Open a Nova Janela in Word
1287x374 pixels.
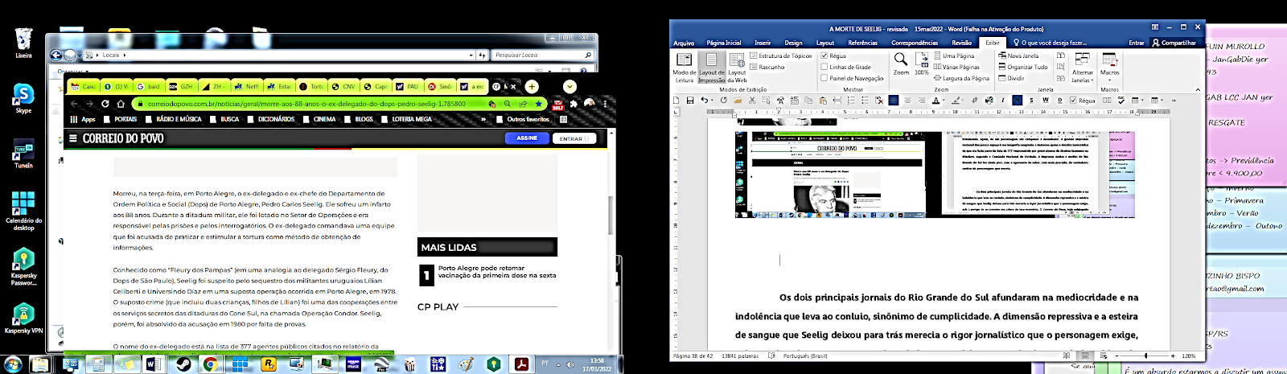pyautogui.click(x=1018, y=55)
